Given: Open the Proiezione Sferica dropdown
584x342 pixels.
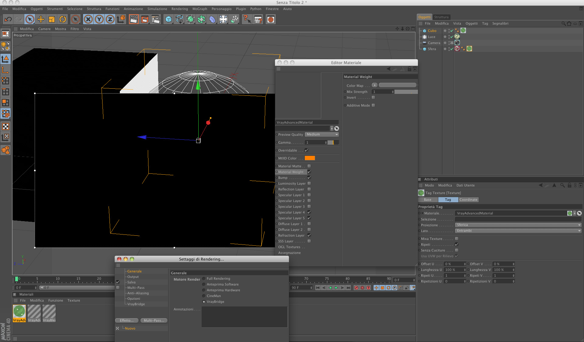Looking at the screenshot, I should click(518, 225).
